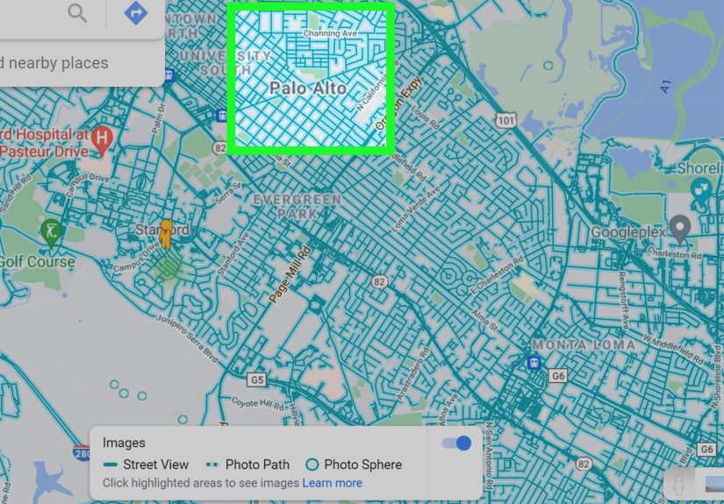The image size is (724, 504).
Task: Click the Shoreline teal theater marker
Action: click(x=701, y=192)
